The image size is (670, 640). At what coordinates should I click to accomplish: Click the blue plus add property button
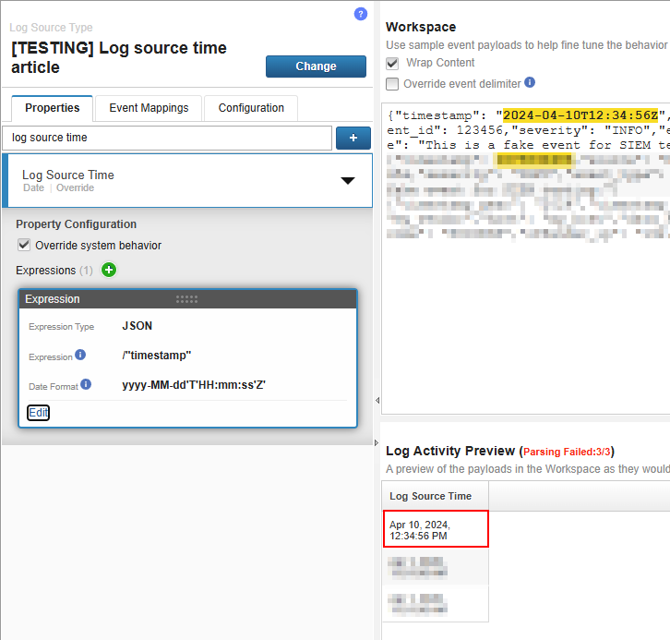coord(353,138)
